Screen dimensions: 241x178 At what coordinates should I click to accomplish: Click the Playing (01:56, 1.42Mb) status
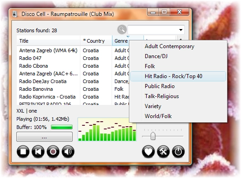pos(43,119)
